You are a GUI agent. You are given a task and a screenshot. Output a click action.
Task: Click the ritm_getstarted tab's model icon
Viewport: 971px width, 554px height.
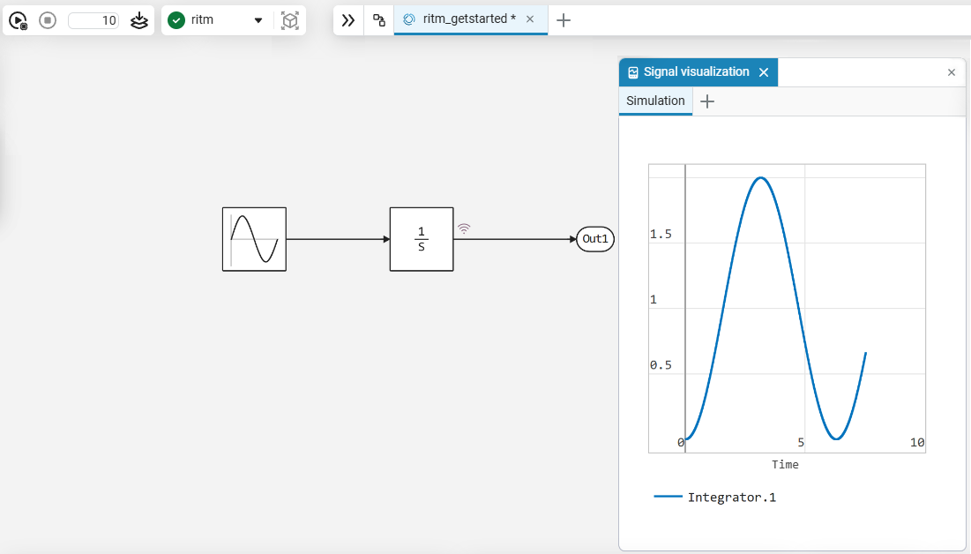pos(408,19)
